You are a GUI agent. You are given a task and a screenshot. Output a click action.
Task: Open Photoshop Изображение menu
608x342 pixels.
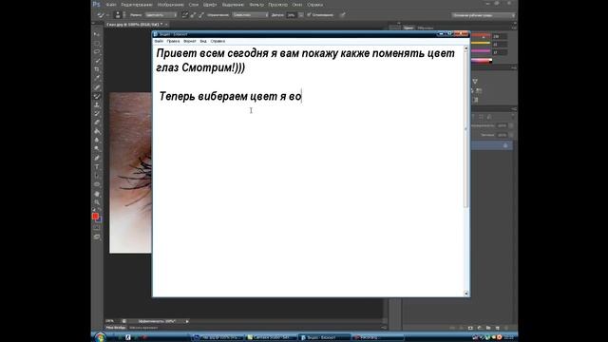click(171, 5)
